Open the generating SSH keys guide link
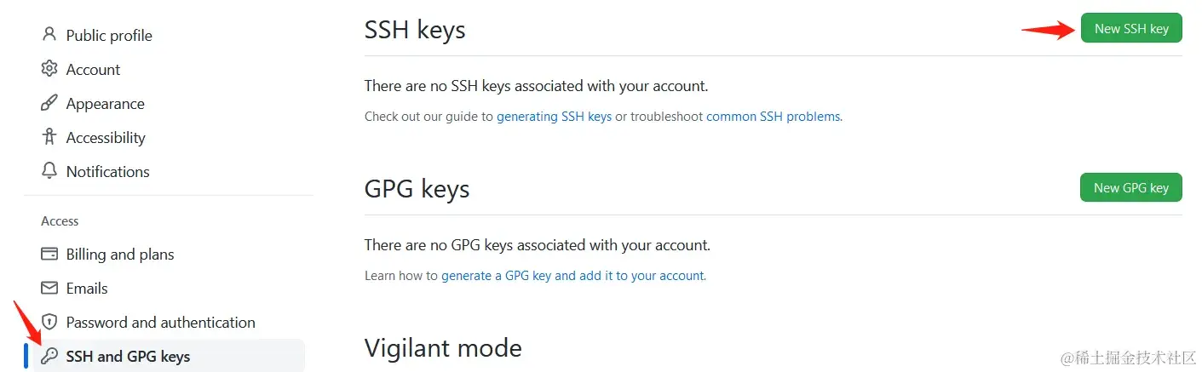The image size is (1202, 372). click(x=555, y=117)
